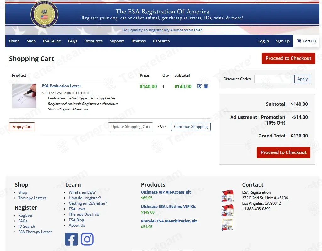Click the SKU ESA-EVALUATION-LETTER-HLO text
Viewport: 322px width, 251px height.
coord(67,93)
